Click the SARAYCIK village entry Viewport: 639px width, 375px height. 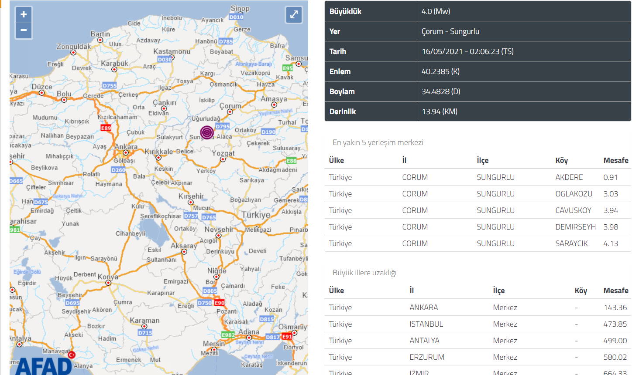click(571, 243)
